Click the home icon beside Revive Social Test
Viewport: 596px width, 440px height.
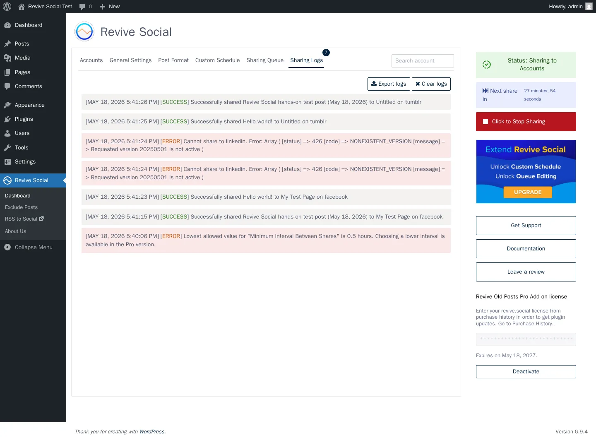coord(22,7)
